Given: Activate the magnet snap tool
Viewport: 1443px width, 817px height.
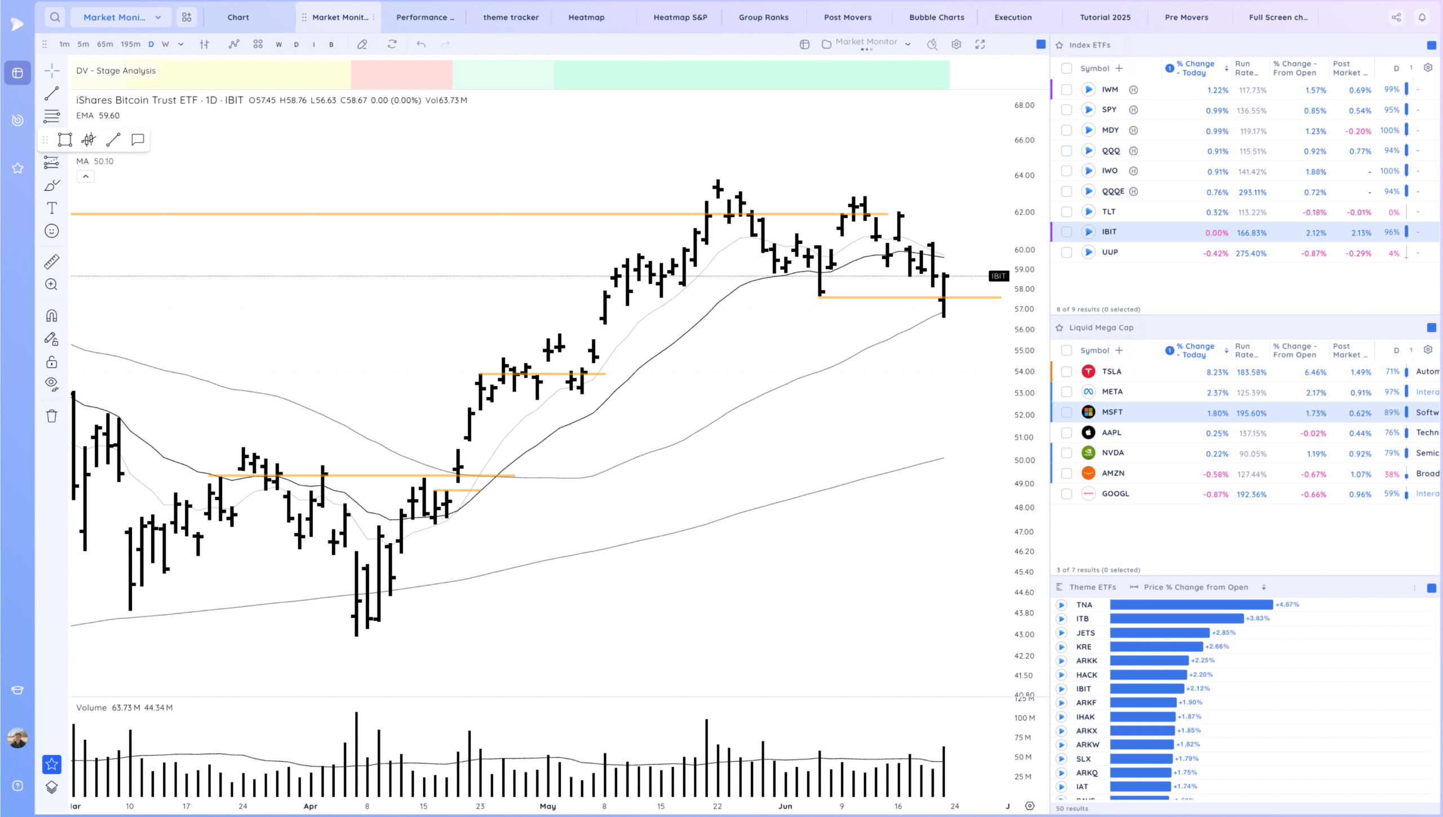Looking at the screenshot, I should coord(52,316).
